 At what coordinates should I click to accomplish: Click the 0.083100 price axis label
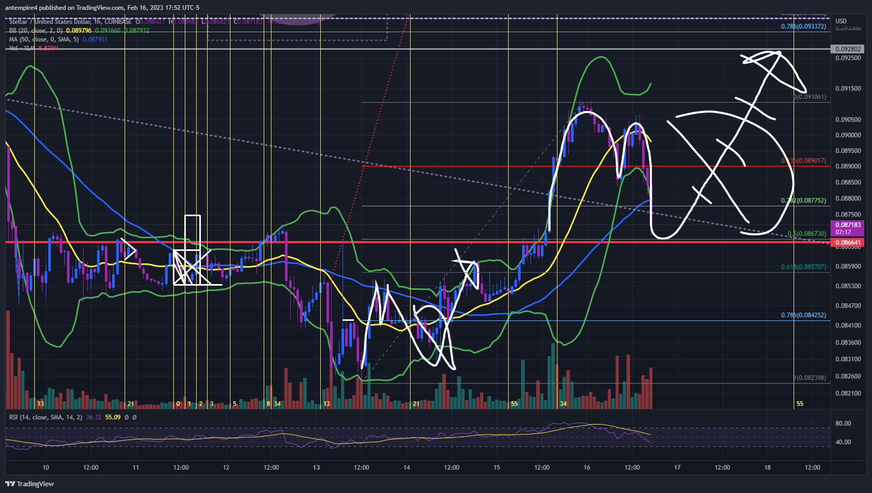pyautogui.click(x=848, y=359)
